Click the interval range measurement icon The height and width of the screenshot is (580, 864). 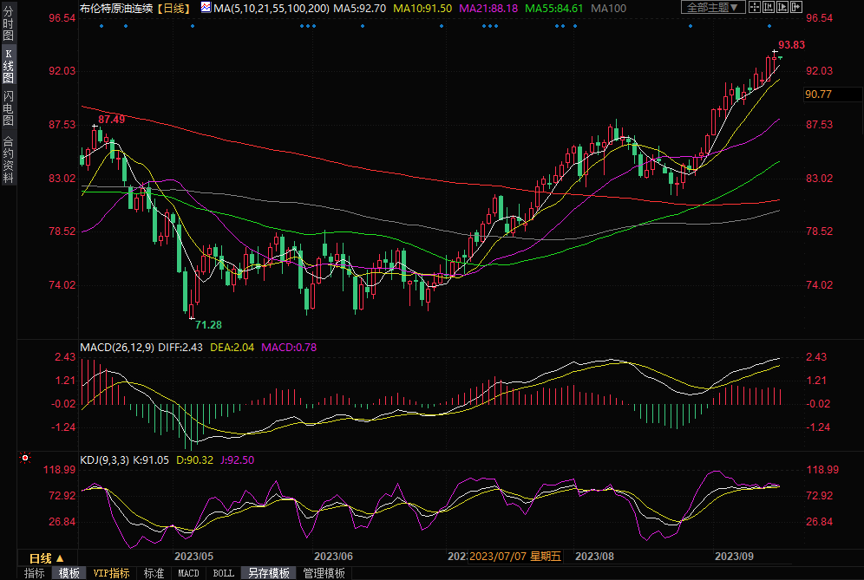click(x=769, y=7)
